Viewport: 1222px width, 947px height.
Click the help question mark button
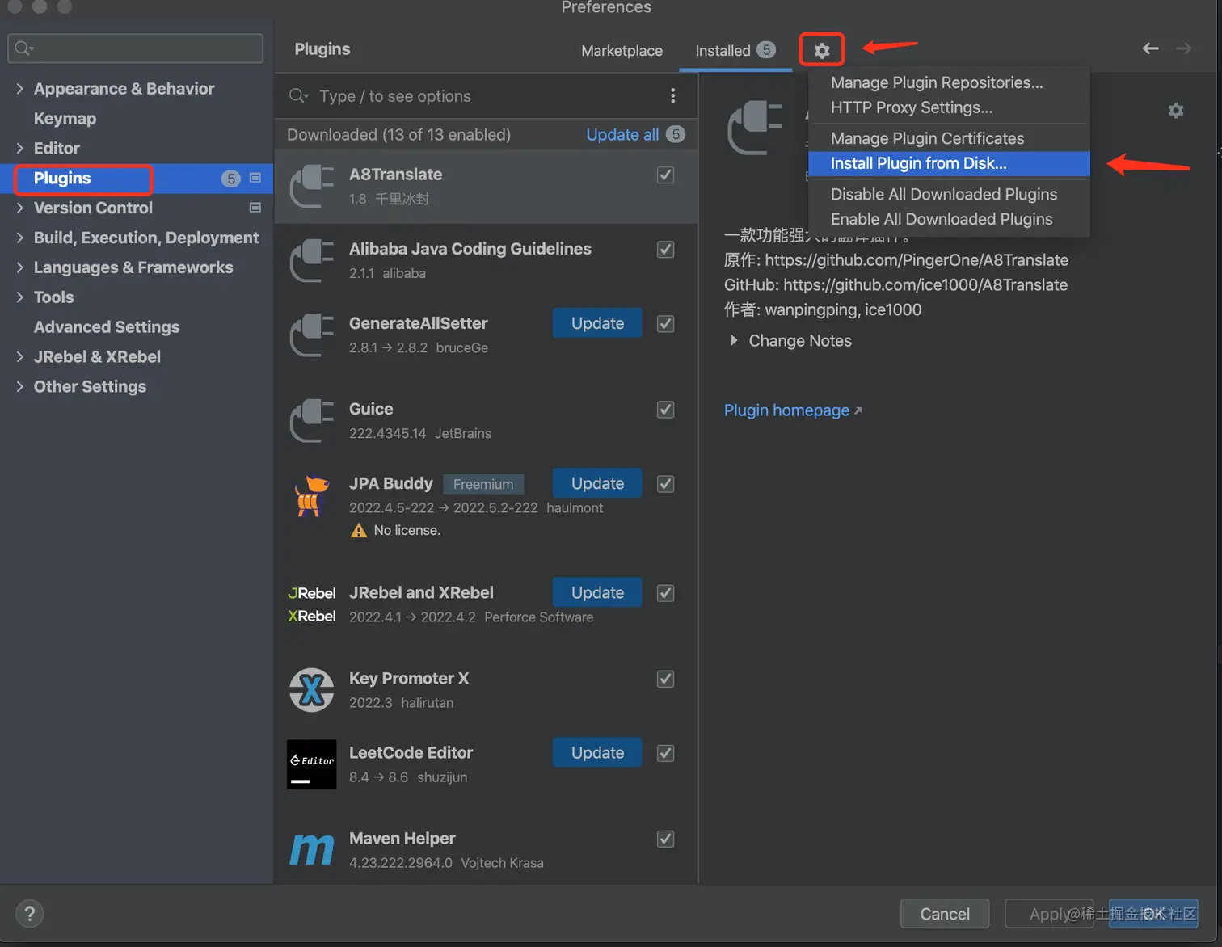pyautogui.click(x=30, y=914)
